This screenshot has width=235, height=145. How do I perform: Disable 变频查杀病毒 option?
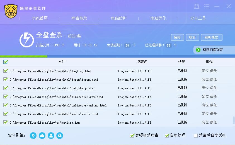[x=132, y=136]
